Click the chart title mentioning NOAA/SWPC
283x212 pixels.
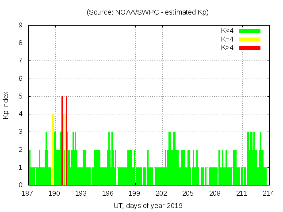[x=148, y=12]
